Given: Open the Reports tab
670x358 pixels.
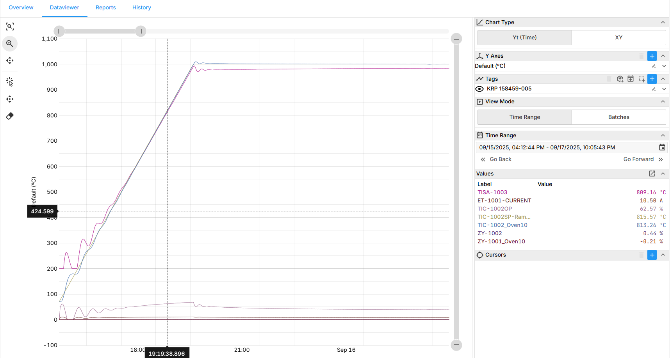Looking at the screenshot, I should tap(105, 7).
